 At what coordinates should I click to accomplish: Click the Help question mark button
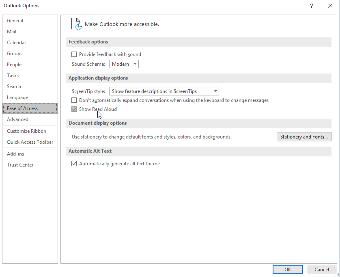(312, 6)
